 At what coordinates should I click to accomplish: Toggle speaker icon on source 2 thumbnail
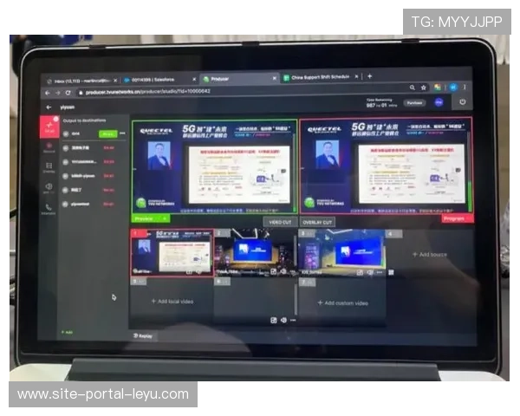pos(283,271)
